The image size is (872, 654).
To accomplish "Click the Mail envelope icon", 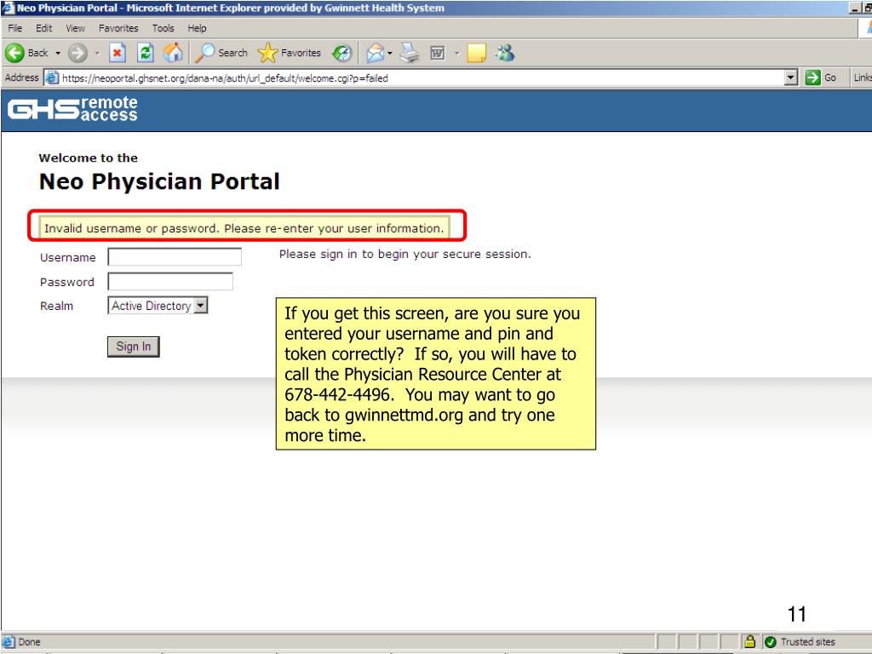I will pyautogui.click(x=376, y=54).
